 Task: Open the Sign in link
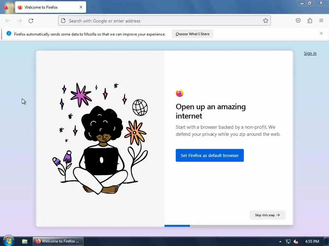pos(310,53)
